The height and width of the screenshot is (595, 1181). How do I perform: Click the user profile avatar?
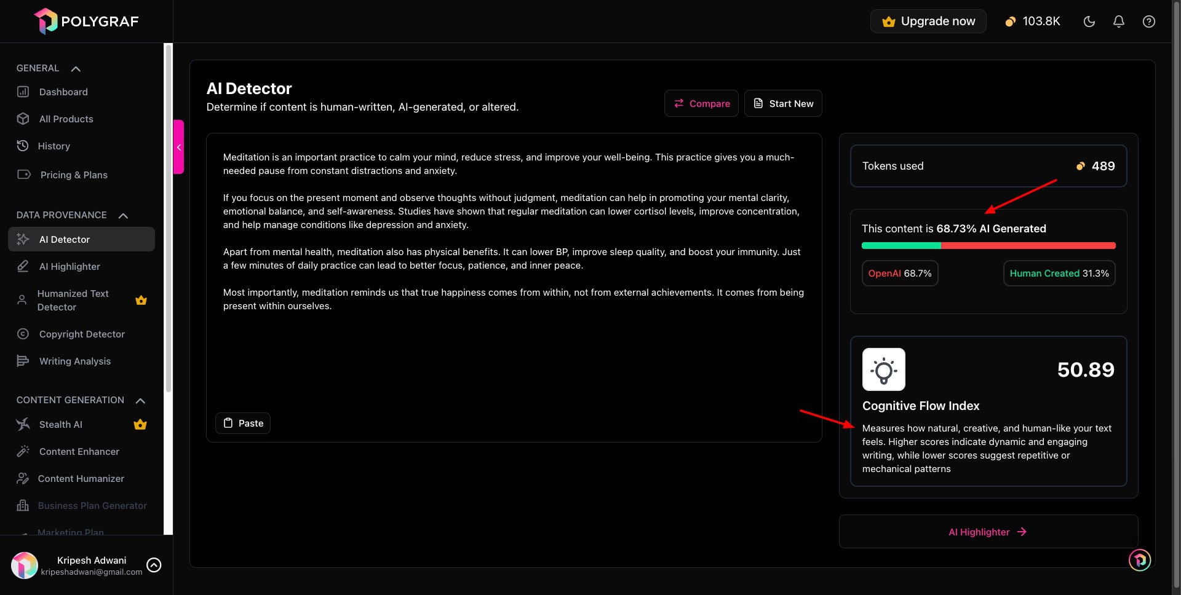point(25,565)
